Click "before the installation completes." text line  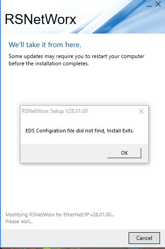[49, 63]
